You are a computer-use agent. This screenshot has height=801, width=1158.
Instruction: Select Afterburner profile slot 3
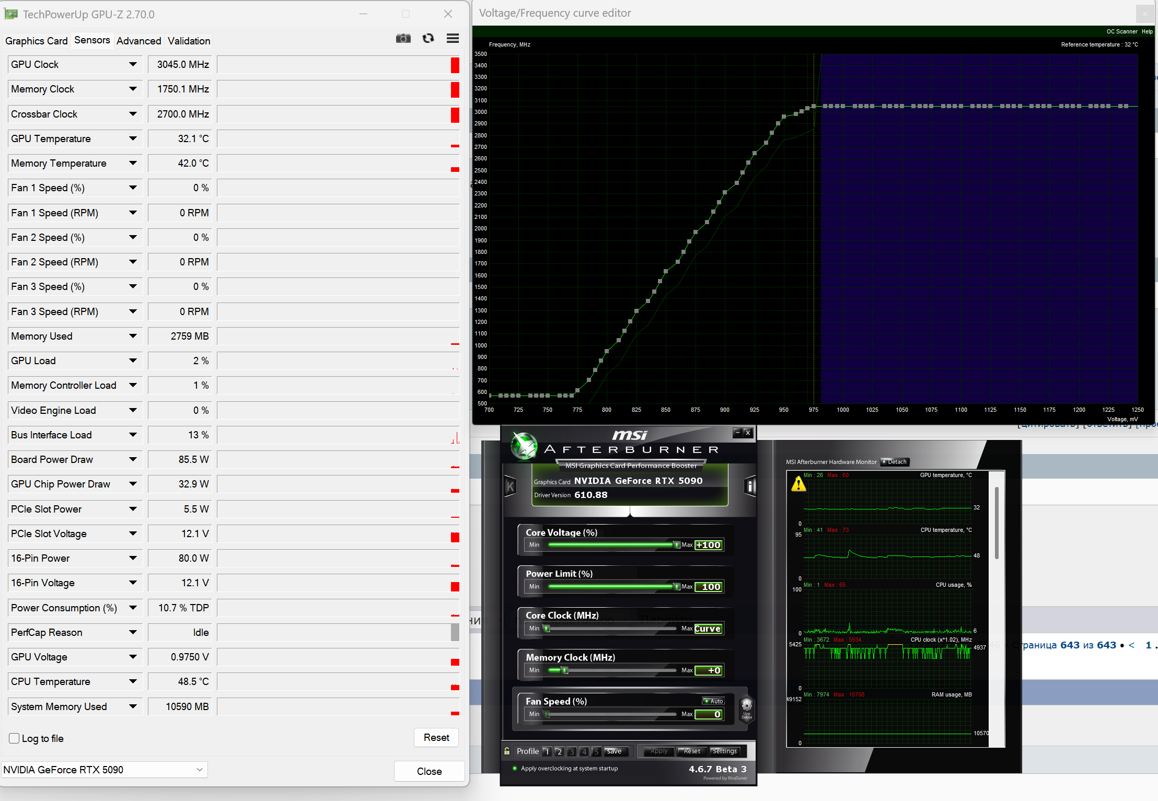click(x=572, y=751)
